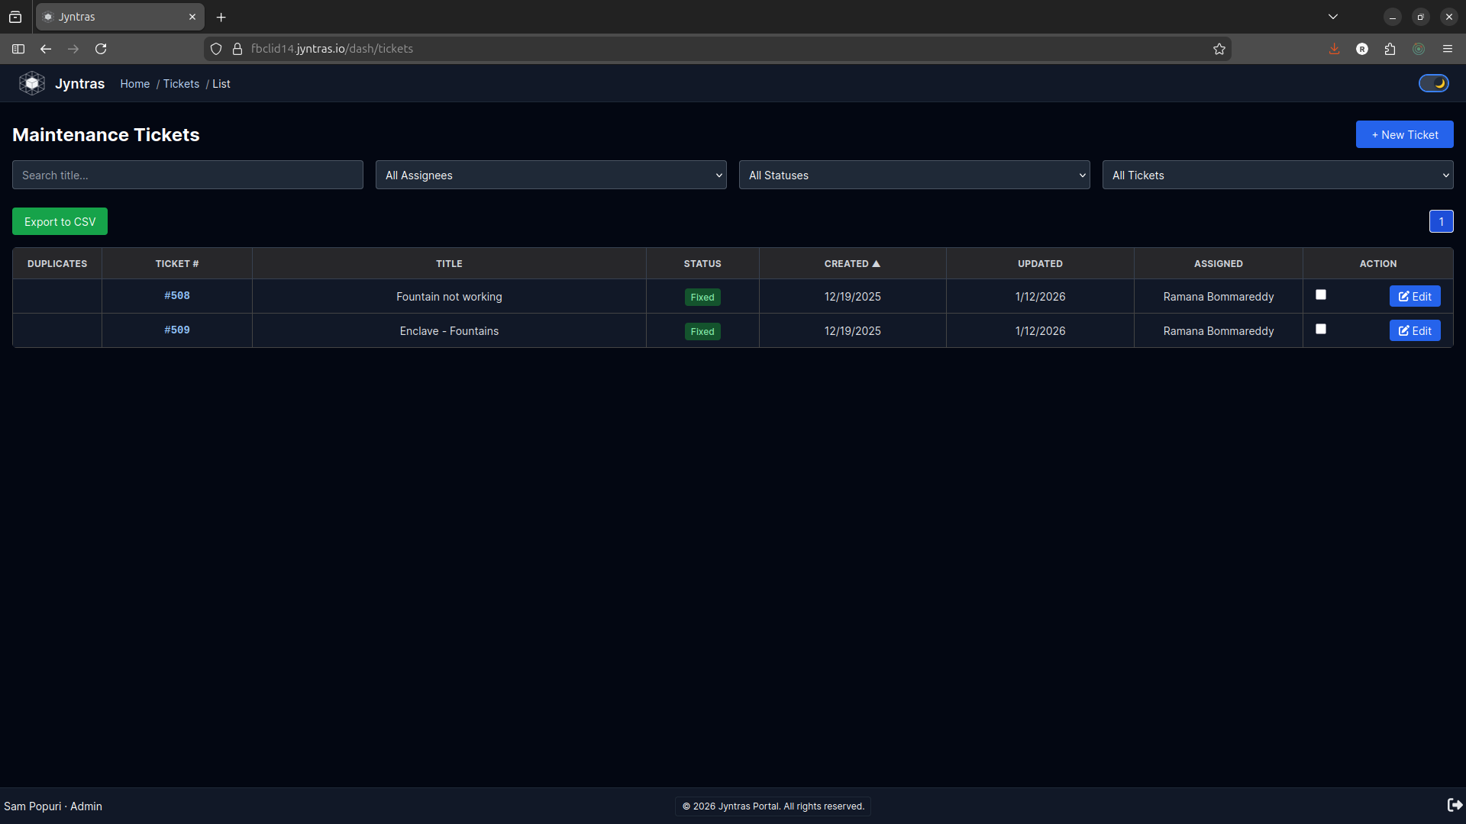Screen dimensions: 1466x824
Task: Click the Jyntras logo icon
Action: click(x=32, y=83)
